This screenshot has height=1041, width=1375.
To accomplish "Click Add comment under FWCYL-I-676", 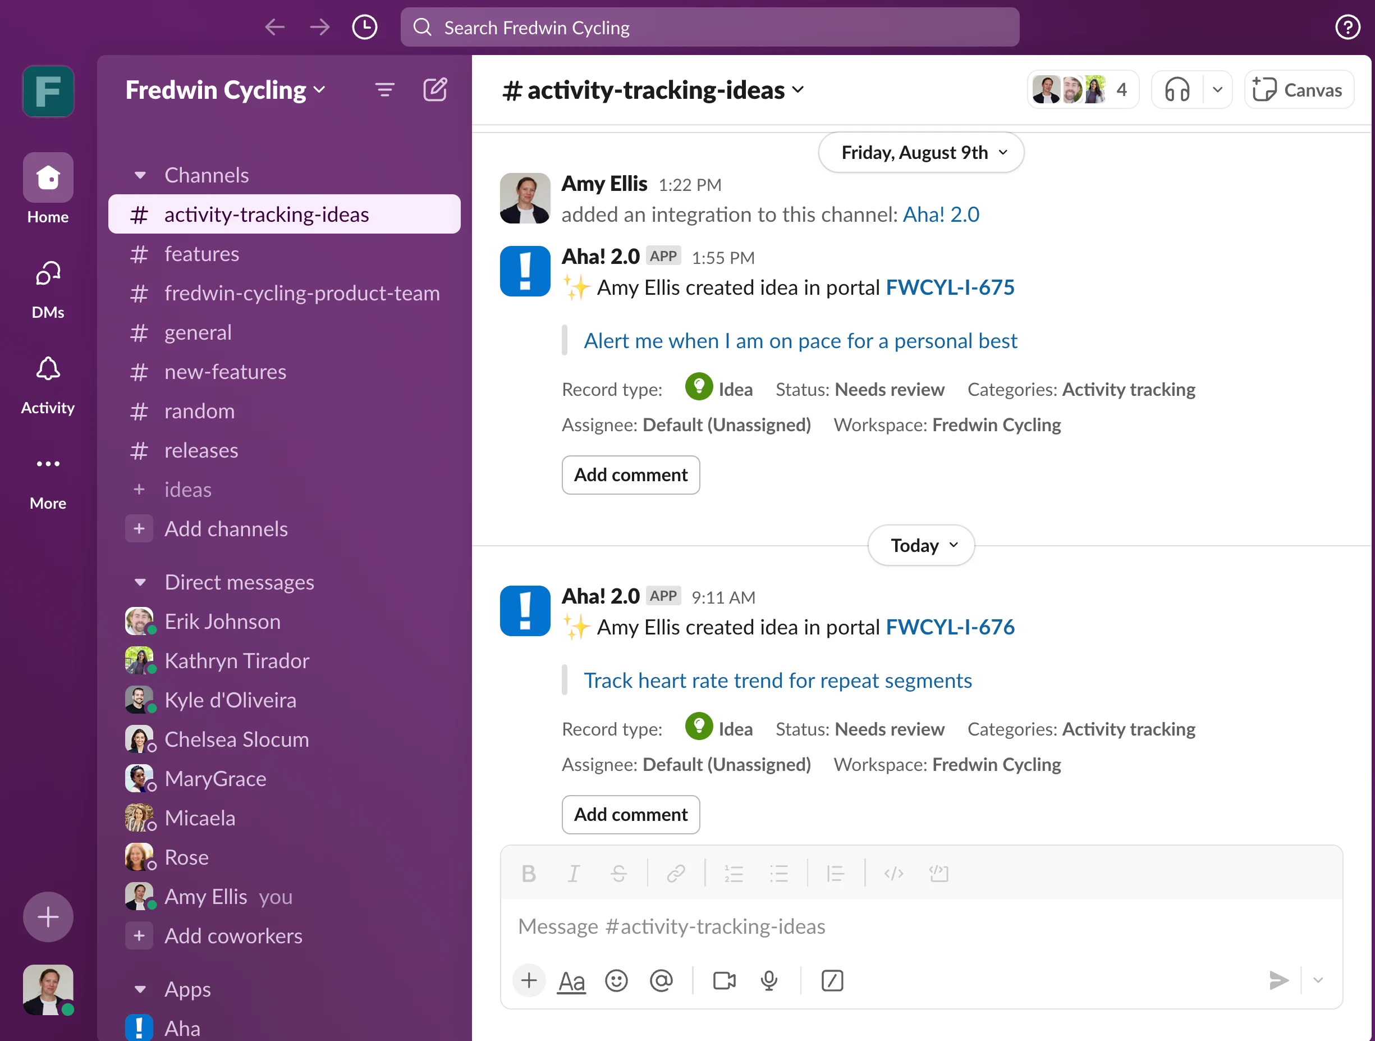I will pyautogui.click(x=630, y=814).
